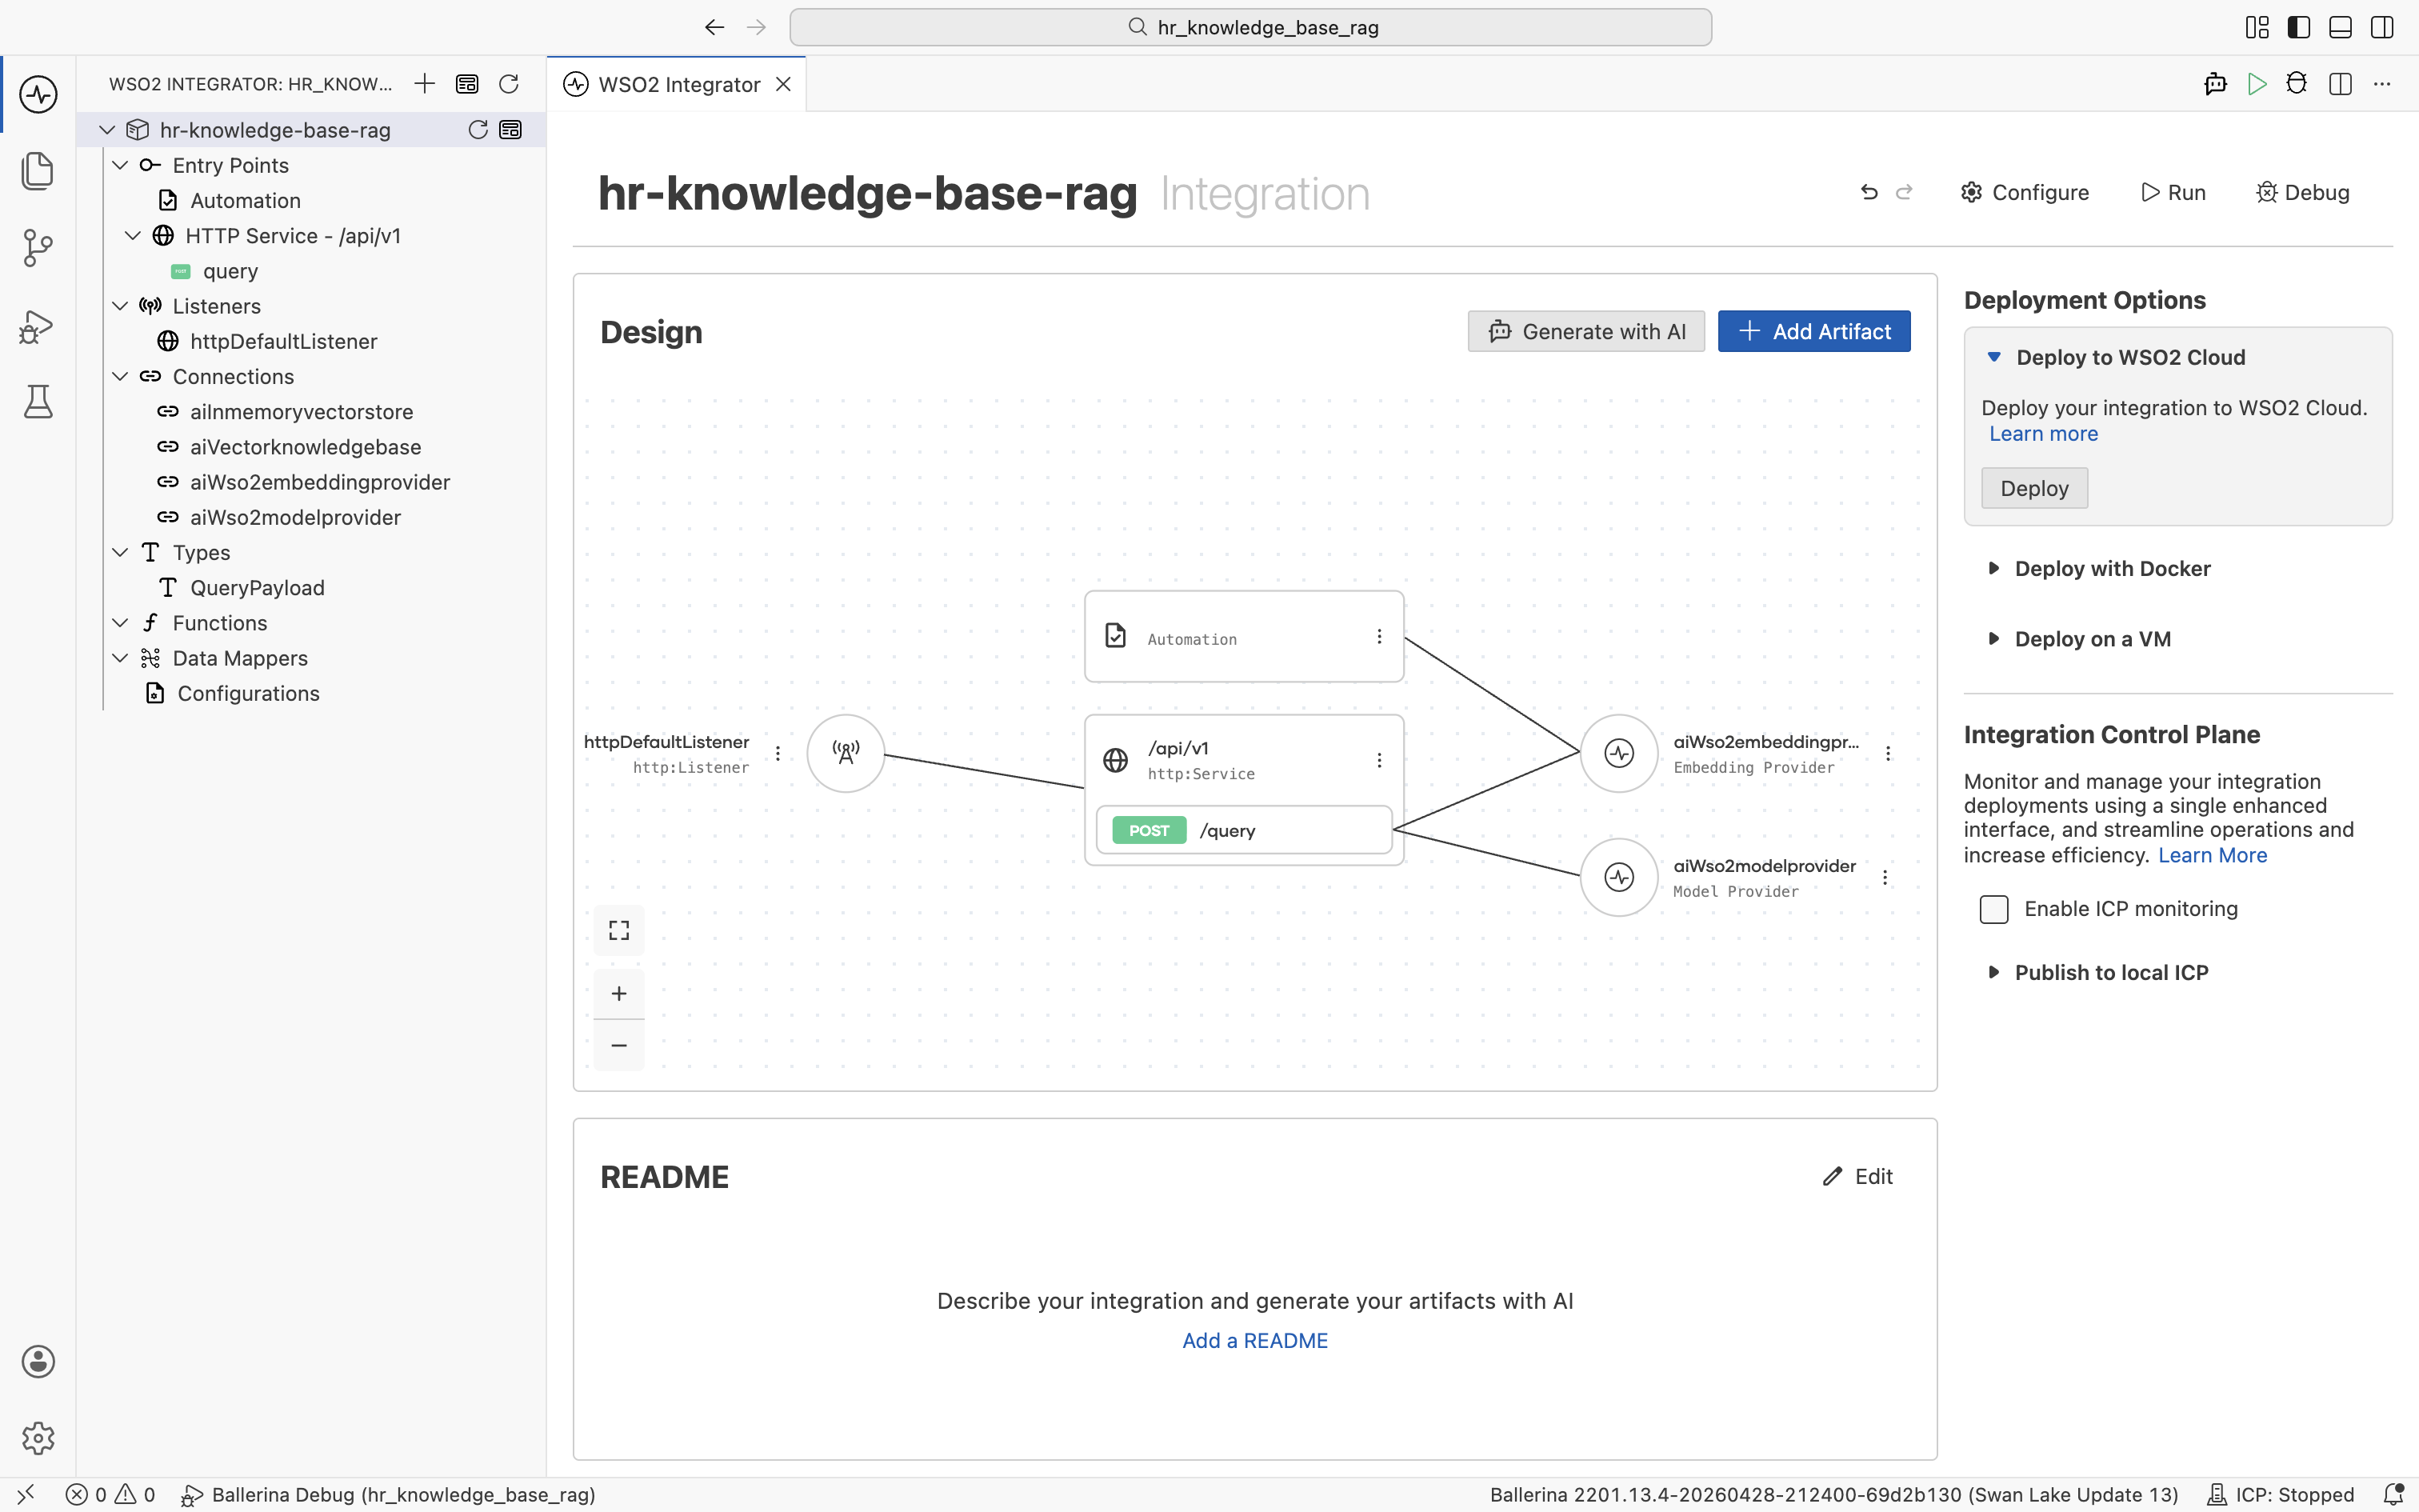This screenshot has width=2419, height=1512.
Task: Open the more actions ellipsis in editor toolbar
Action: (2382, 84)
